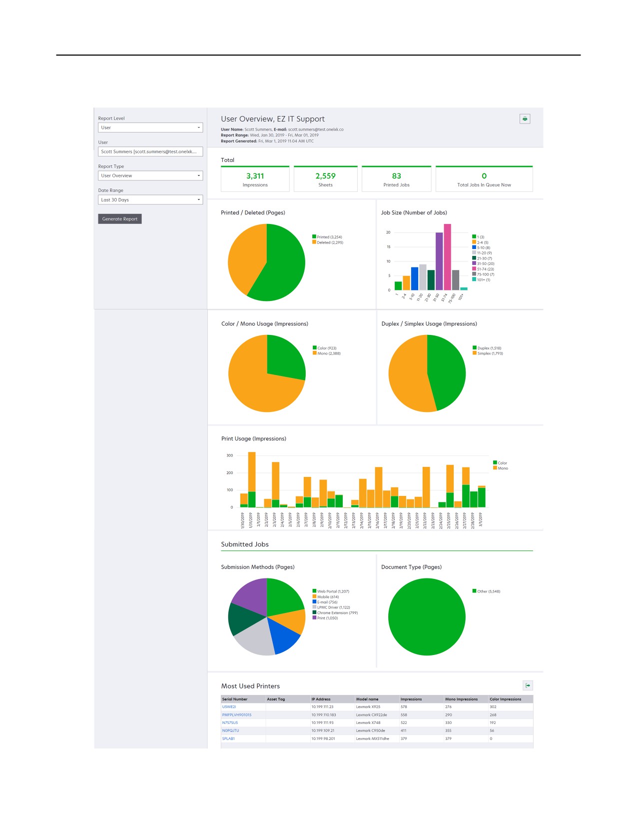Sort table by Impressions column header
The width and height of the screenshot is (637, 825).
(x=411, y=699)
